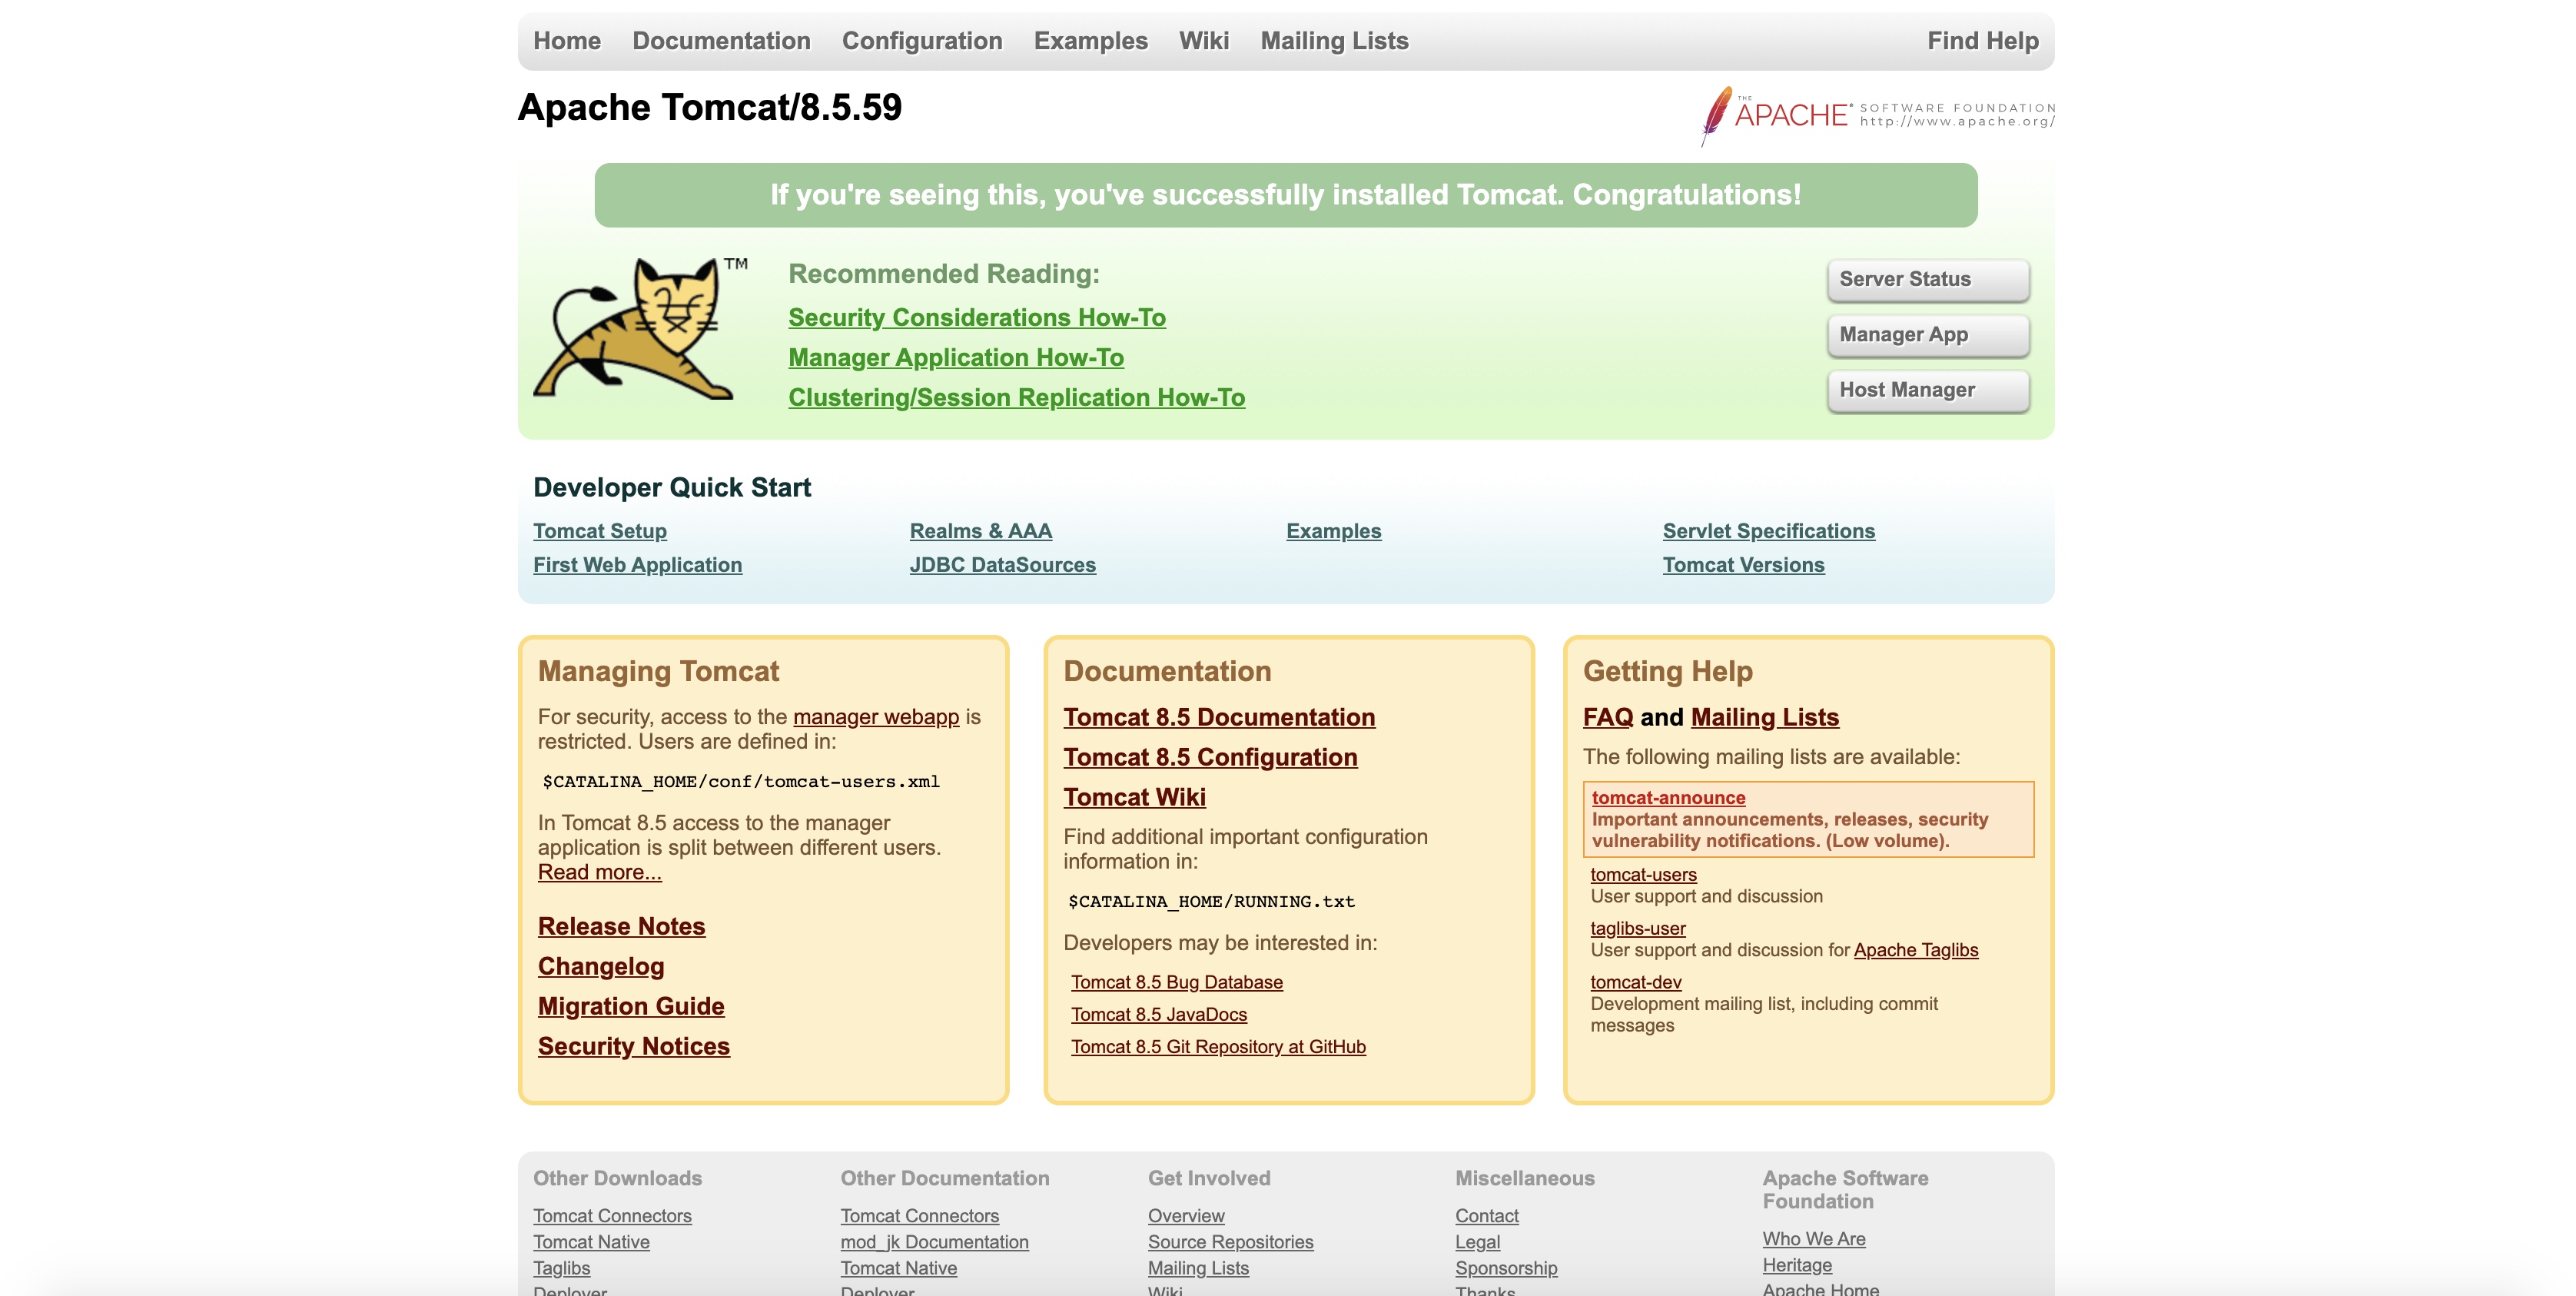Open the Apache Taglibs link
The width and height of the screenshot is (2576, 1296).
[x=1915, y=950]
